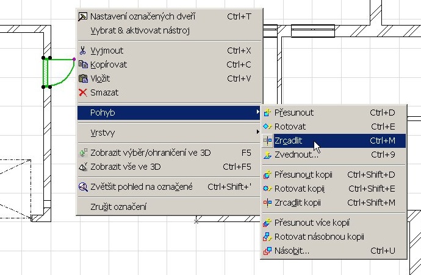Click the Přesunout move icon in submenu
This screenshot has width=421, height=275.
click(x=267, y=113)
